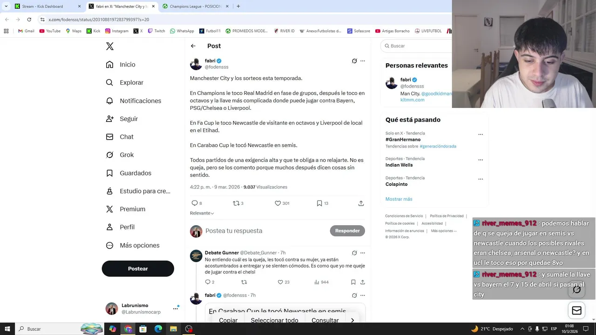
Task: Click the Condiciones de Servicio link
Action: tap(404, 216)
